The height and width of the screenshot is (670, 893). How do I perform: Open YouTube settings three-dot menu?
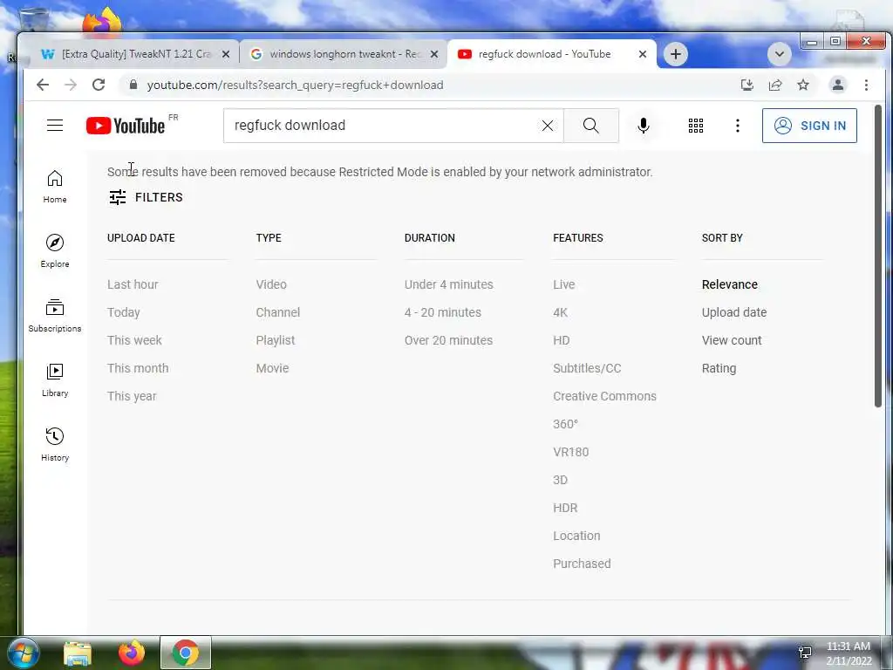(x=738, y=126)
